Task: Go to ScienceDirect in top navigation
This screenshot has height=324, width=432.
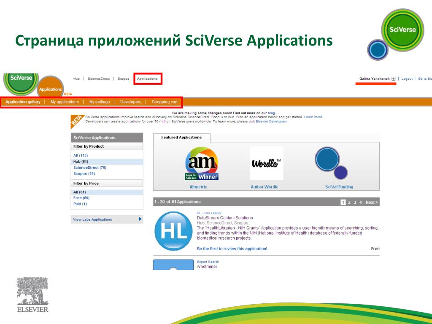Action: pyautogui.click(x=99, y=79)
